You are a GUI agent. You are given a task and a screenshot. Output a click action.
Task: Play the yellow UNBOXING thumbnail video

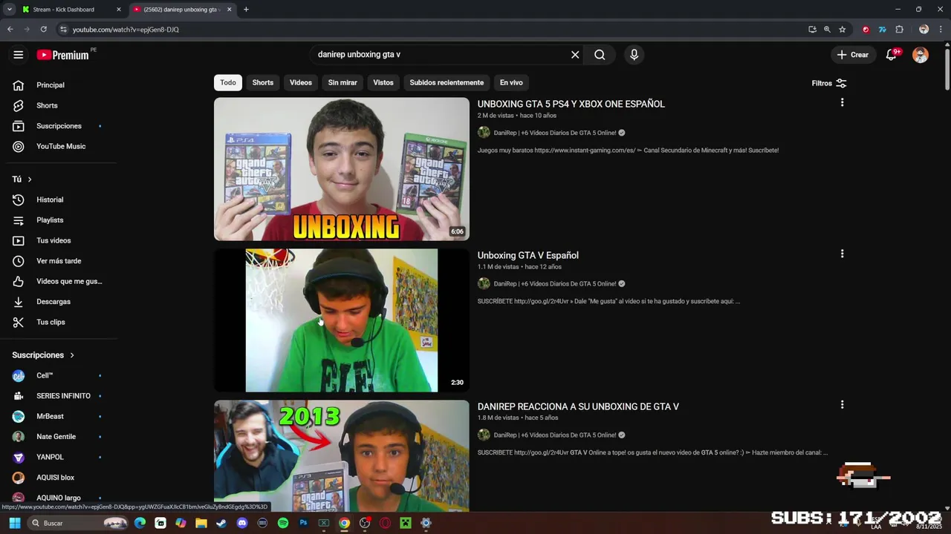[x=342, y=169]
